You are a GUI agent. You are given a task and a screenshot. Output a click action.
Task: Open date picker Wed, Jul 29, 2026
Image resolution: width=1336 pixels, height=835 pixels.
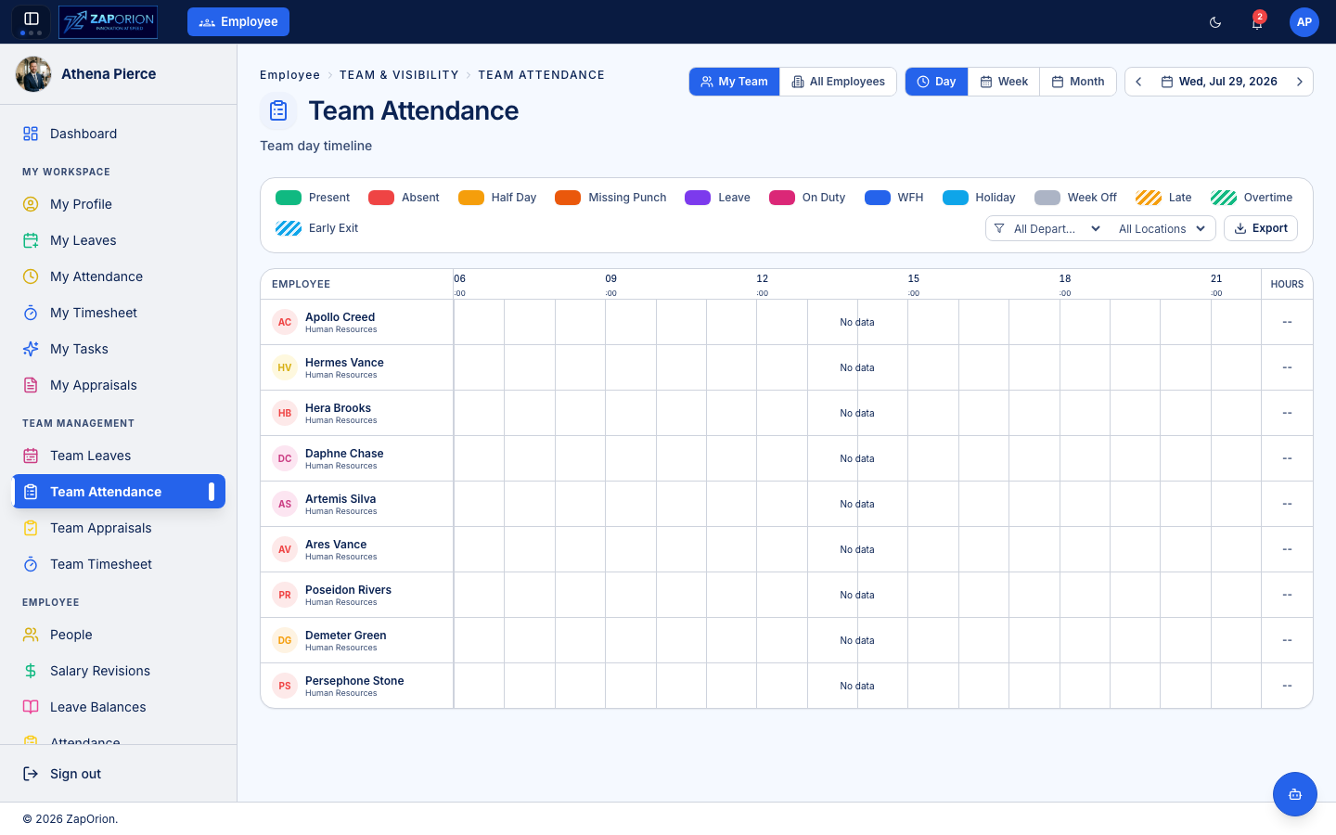coord(1219,82)
